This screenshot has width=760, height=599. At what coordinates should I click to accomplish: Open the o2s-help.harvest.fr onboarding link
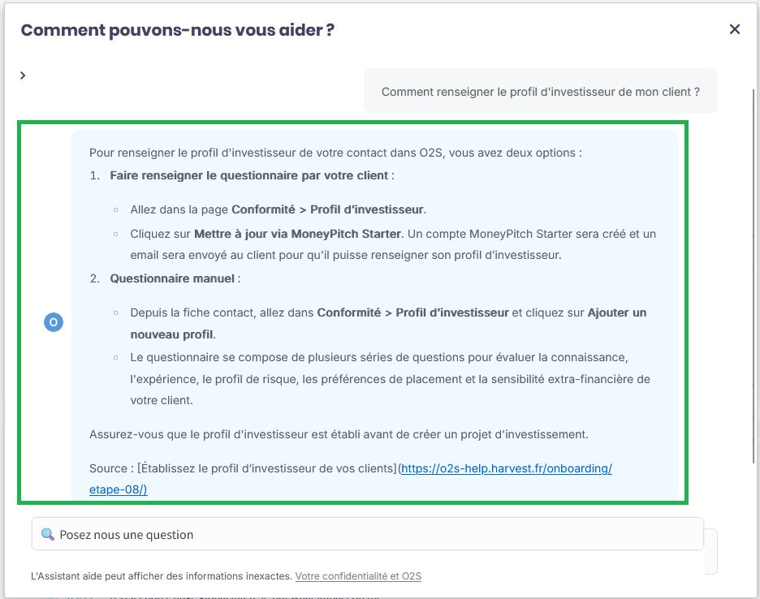506,468
